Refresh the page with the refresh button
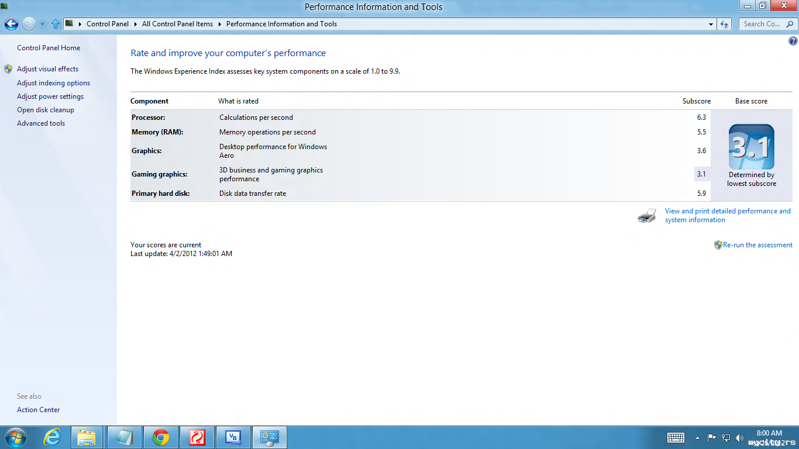 coord(724,25)
